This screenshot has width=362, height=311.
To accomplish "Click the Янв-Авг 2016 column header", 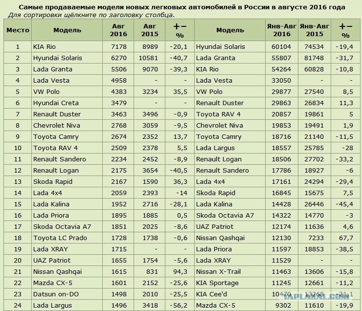I will 282,30.
